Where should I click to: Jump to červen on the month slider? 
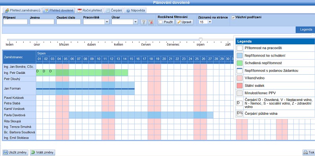(x=146, y=44)
